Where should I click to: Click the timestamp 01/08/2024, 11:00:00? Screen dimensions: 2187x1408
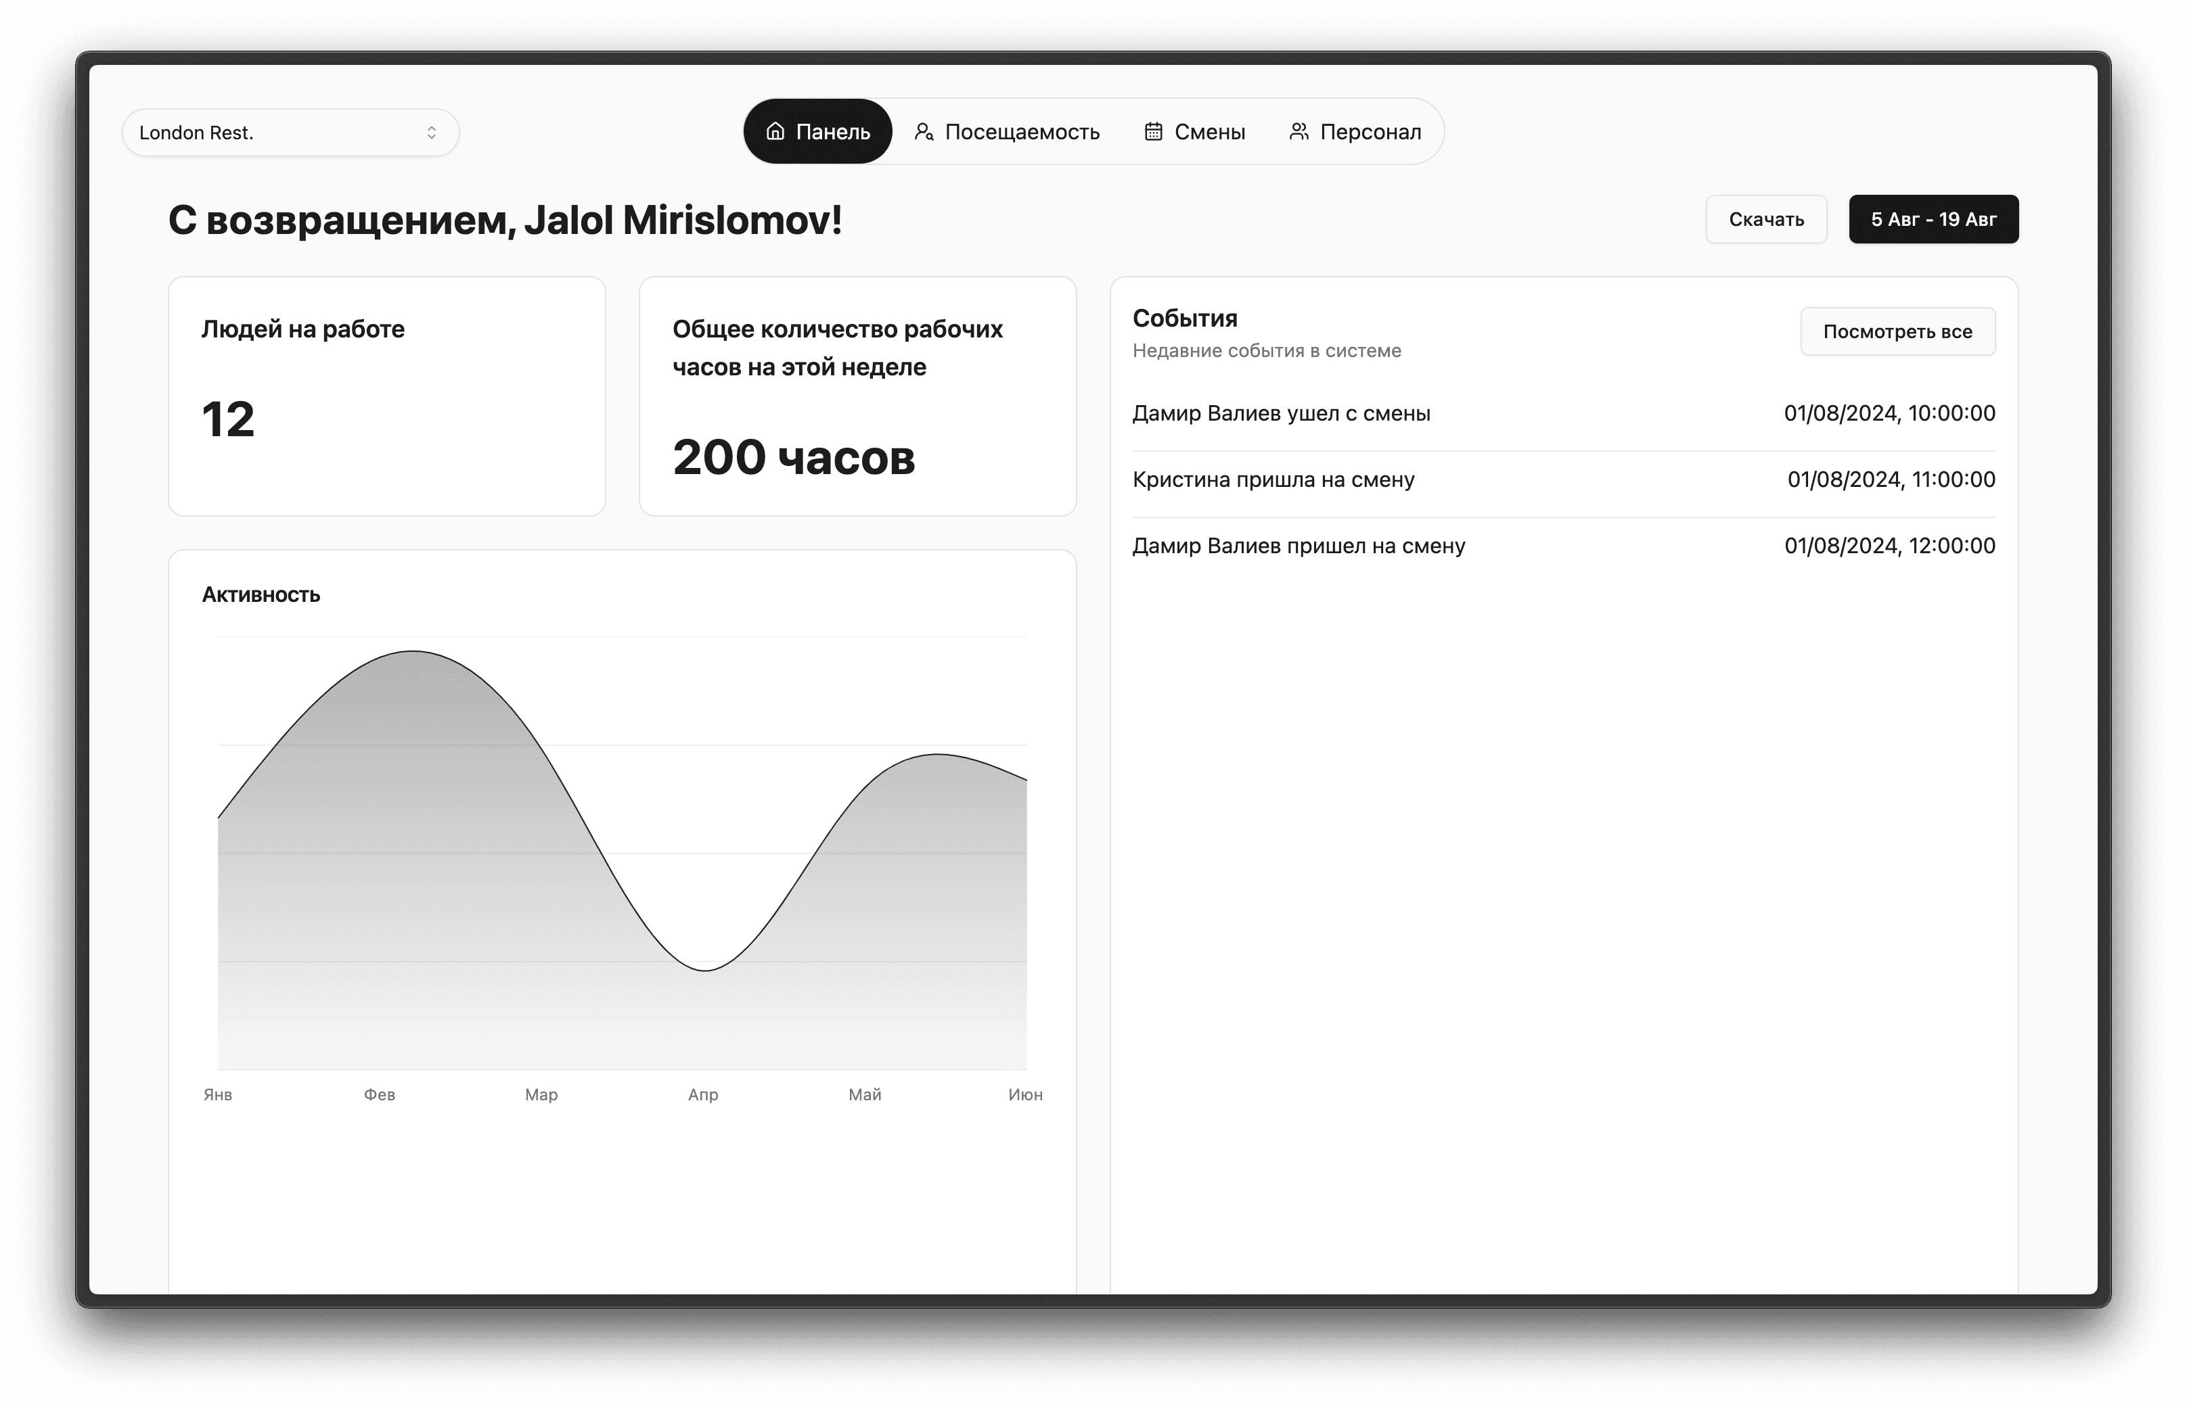tap(1891, 479)
